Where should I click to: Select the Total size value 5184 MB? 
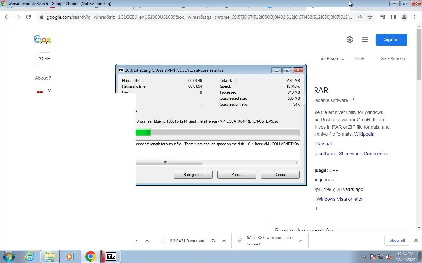(293, 81)
